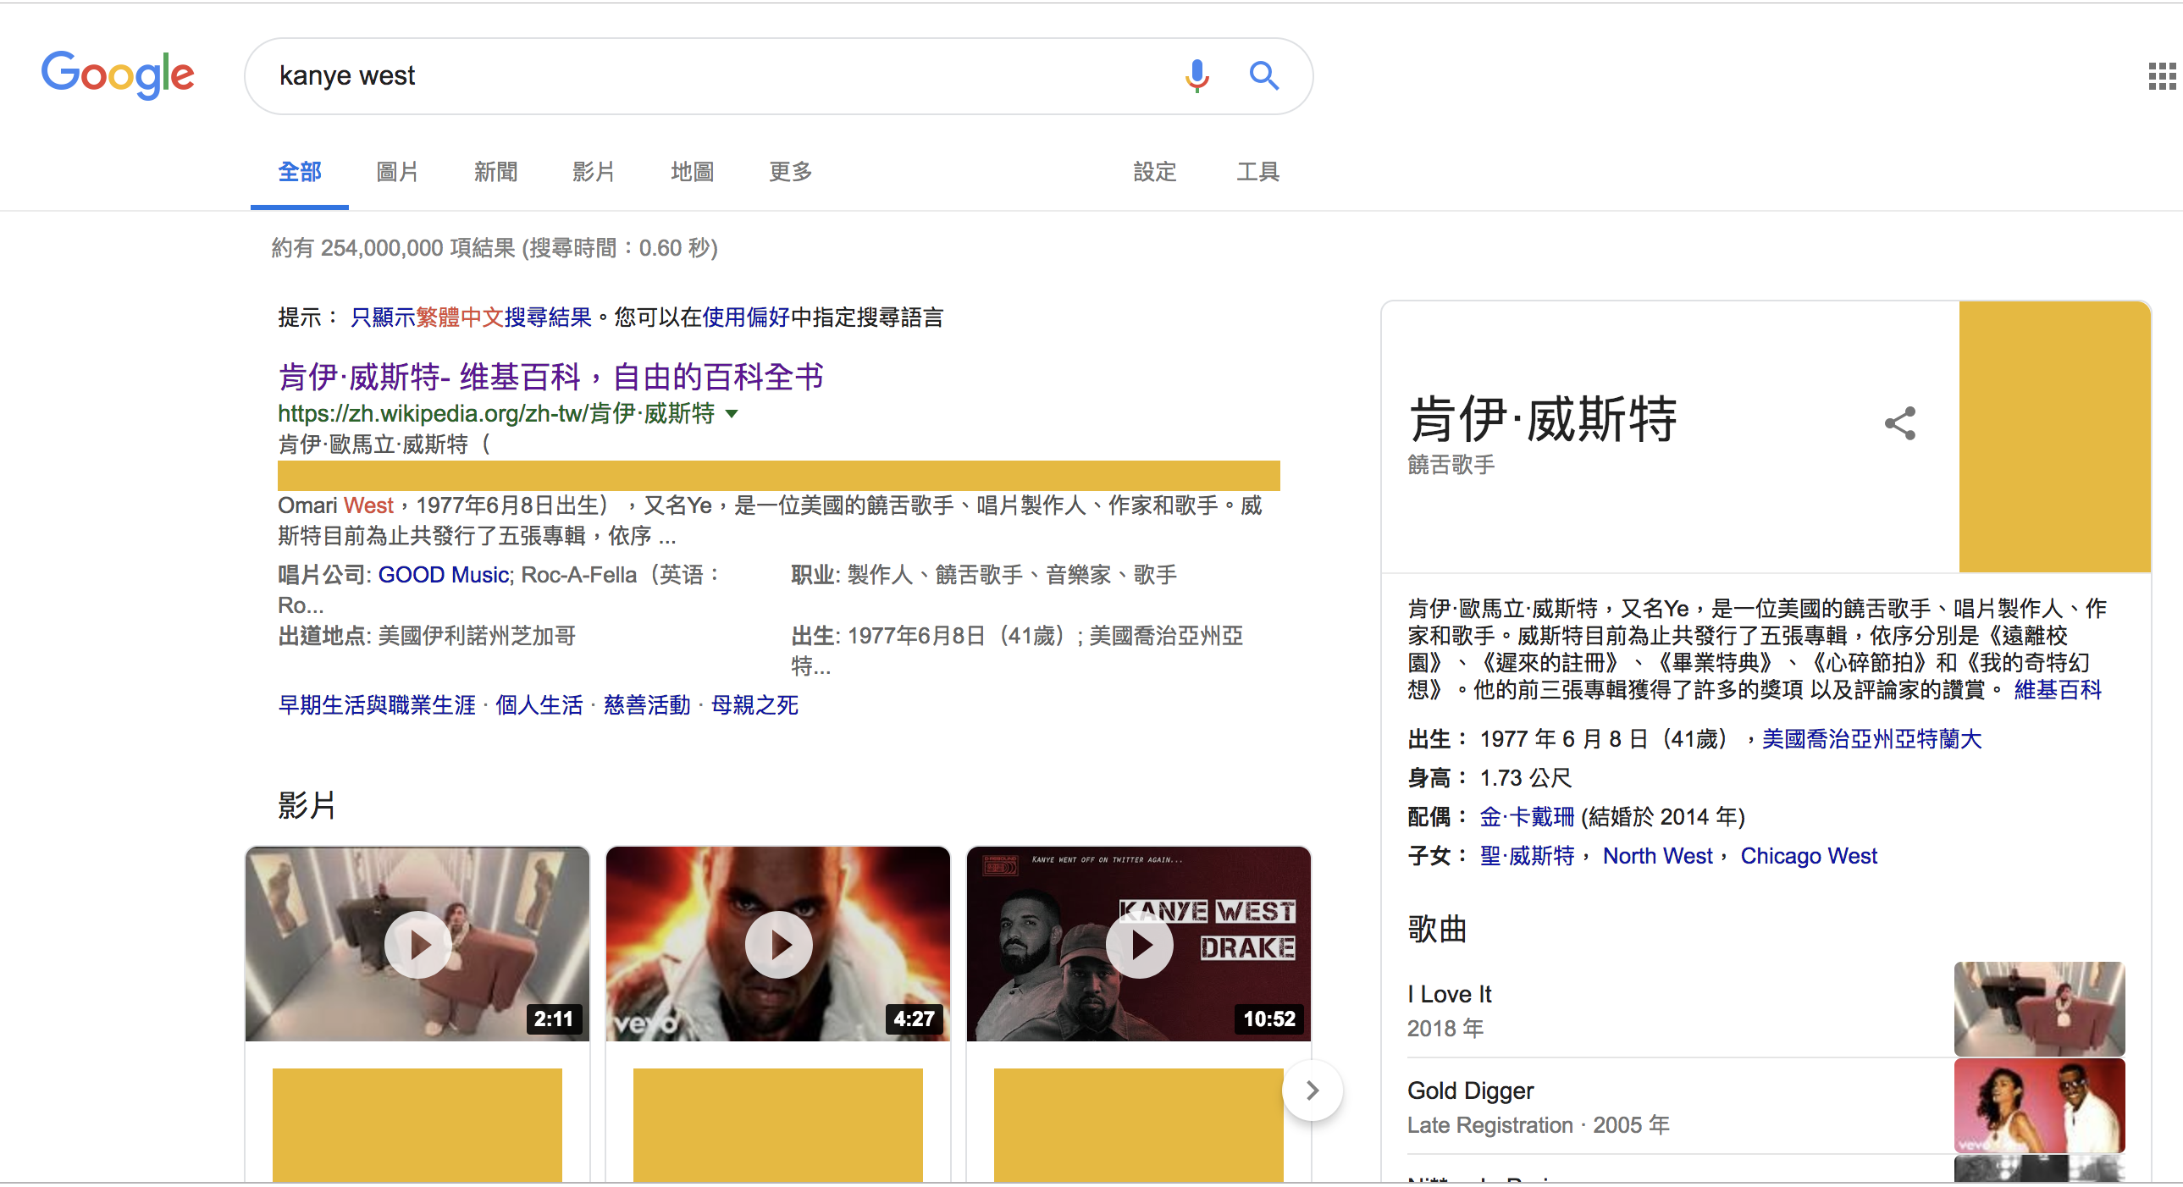This screenshot has height=1187, width=2183.
Task: Click the 身高 1.73 公尺 row
Action: click(1489, 778)
